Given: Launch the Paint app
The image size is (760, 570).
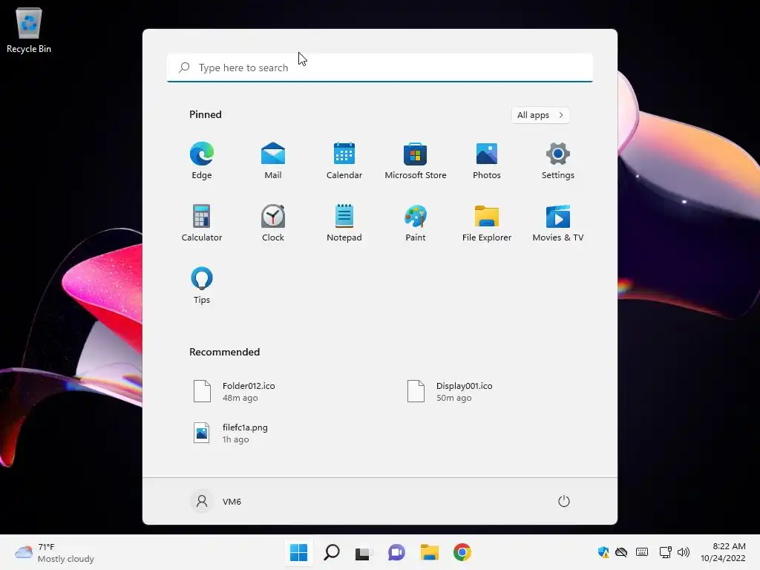Looking at the screenshot, I should pyautogui.click(x=416, y=223).
